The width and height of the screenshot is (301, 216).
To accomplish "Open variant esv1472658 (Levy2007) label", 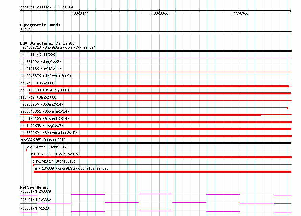I will pyautogui.click(x=42, y=126).
